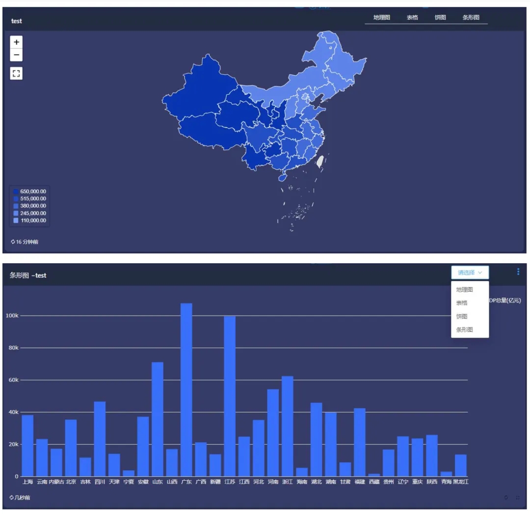This screenshot has height=516, width=530.
Task: Click the 650,000.00 legend color swatch
Action: point(16,191)
